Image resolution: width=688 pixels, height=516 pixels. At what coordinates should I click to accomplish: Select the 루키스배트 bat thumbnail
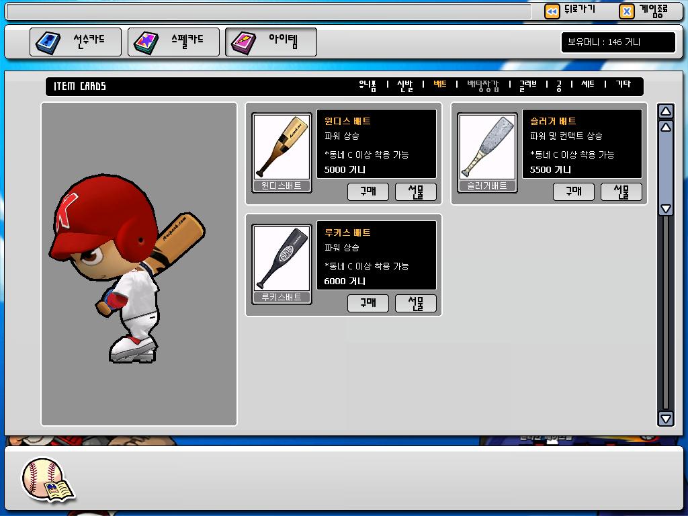tap(282, 263)
